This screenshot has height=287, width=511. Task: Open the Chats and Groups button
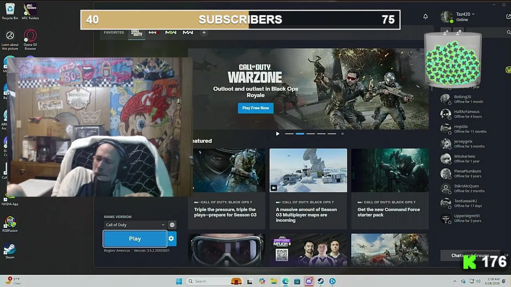(x=469, y=256)
